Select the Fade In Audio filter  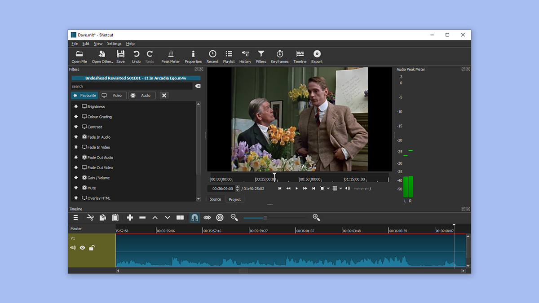click(98, 137)
